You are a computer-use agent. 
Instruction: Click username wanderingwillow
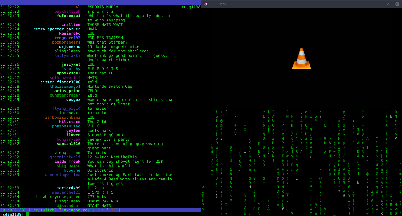(63, 175)
